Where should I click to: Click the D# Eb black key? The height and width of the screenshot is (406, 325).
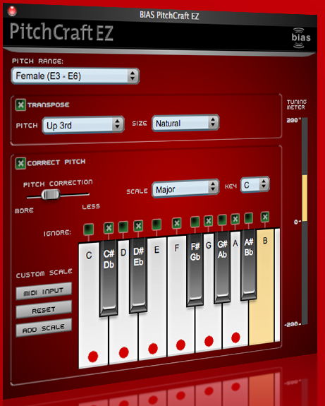pyautogui.click(x=138, y=276)
